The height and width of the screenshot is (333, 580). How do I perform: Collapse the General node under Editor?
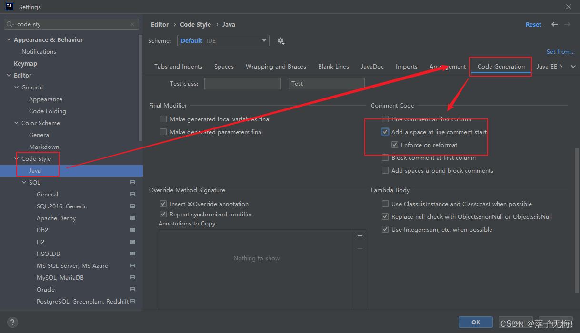pyautogui.click(x=16, y=88)
